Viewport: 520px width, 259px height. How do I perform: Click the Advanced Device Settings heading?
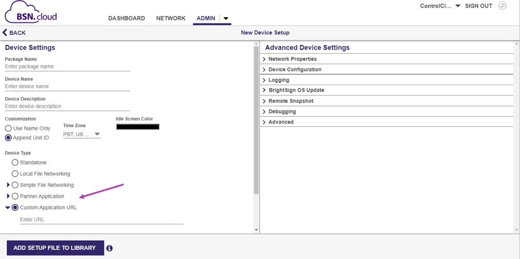(308, 47)
